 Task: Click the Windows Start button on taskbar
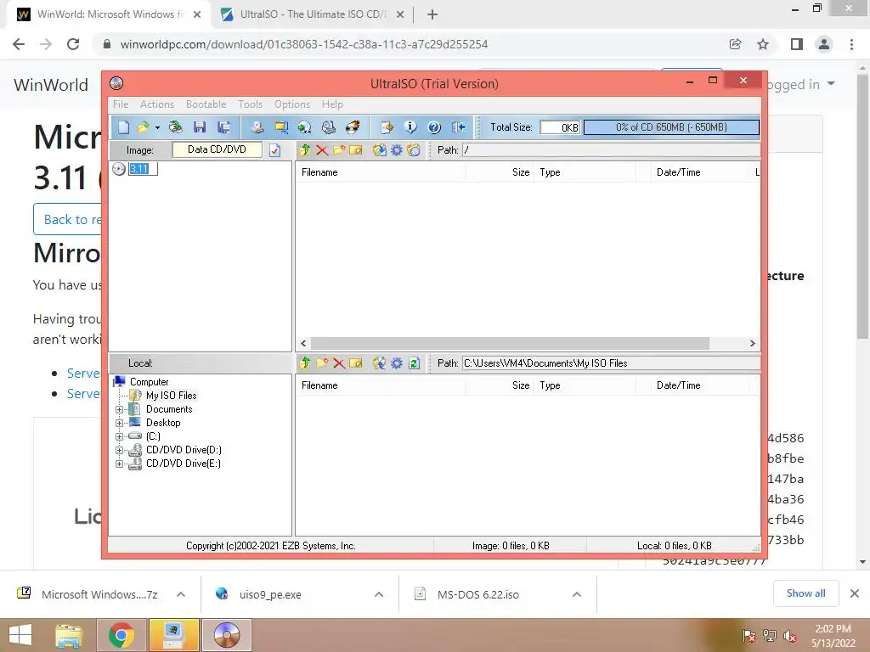20,635
